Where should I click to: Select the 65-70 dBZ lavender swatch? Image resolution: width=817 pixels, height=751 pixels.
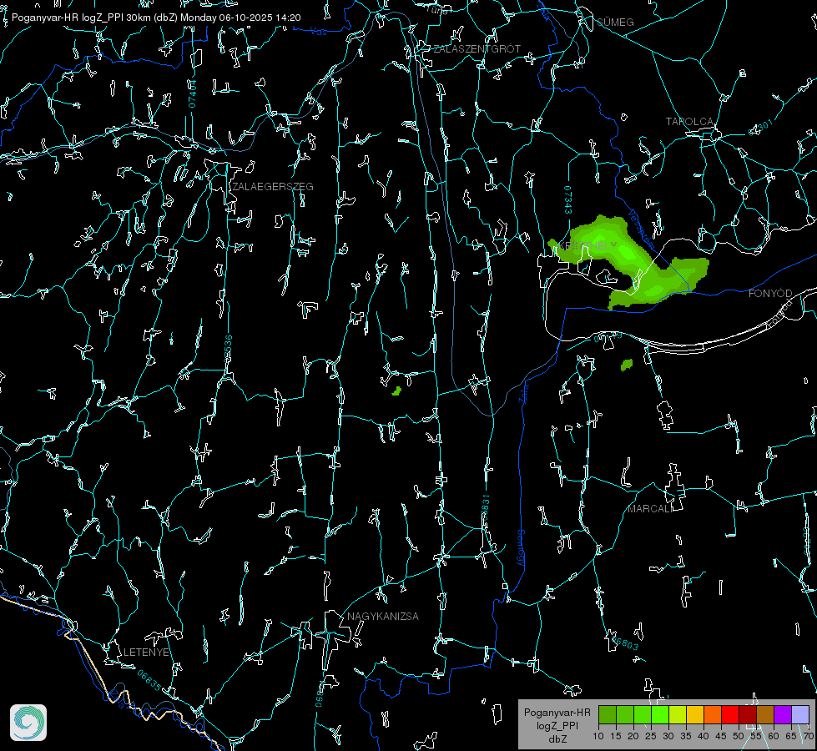800,714
